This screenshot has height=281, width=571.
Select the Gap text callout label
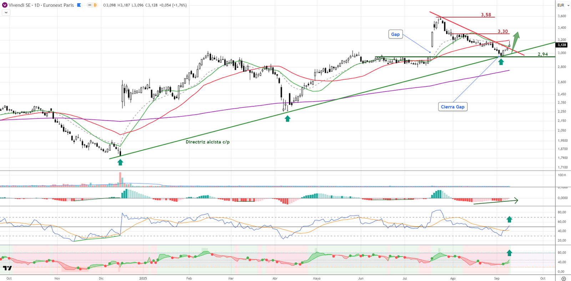pos(395,34)
